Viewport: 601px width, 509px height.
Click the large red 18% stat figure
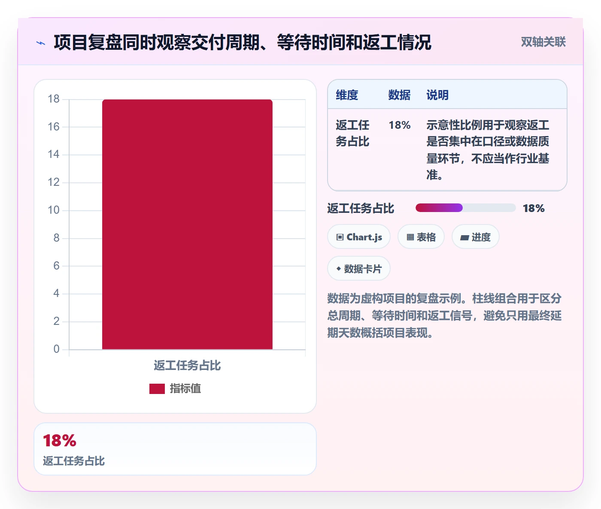click(x=60, y=441)
